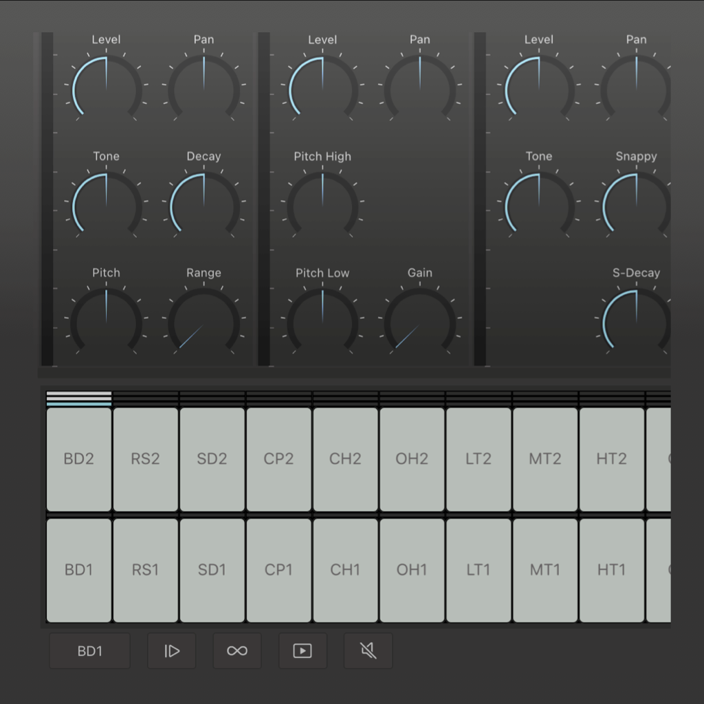The height and width of the screenshot is (704, 704).
Task: Click the Range knob
Action: coord(203,323)
